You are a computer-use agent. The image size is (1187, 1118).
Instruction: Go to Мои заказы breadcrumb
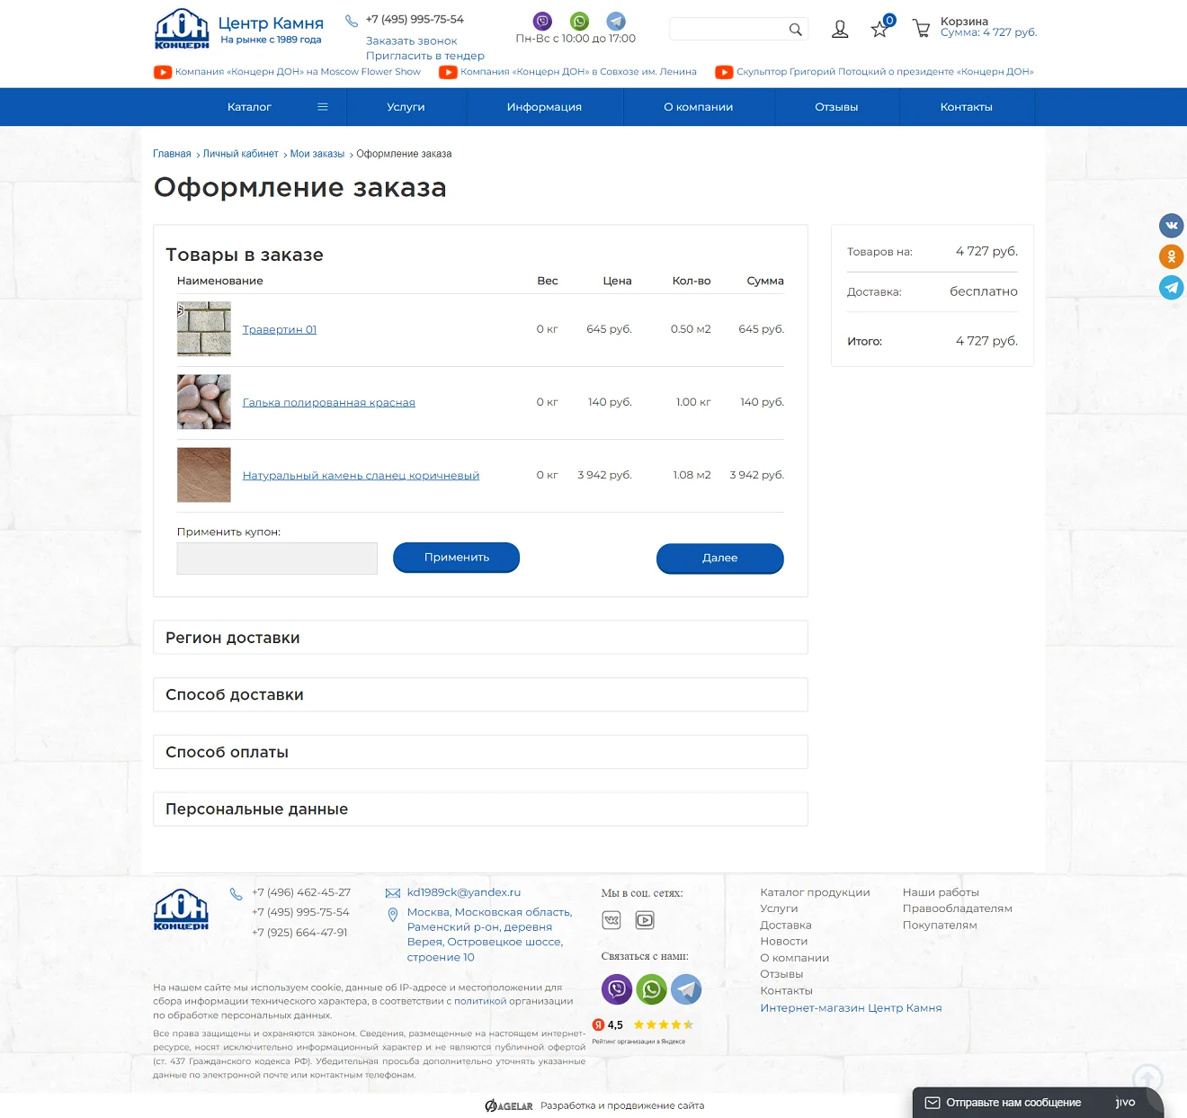(317, 154)
